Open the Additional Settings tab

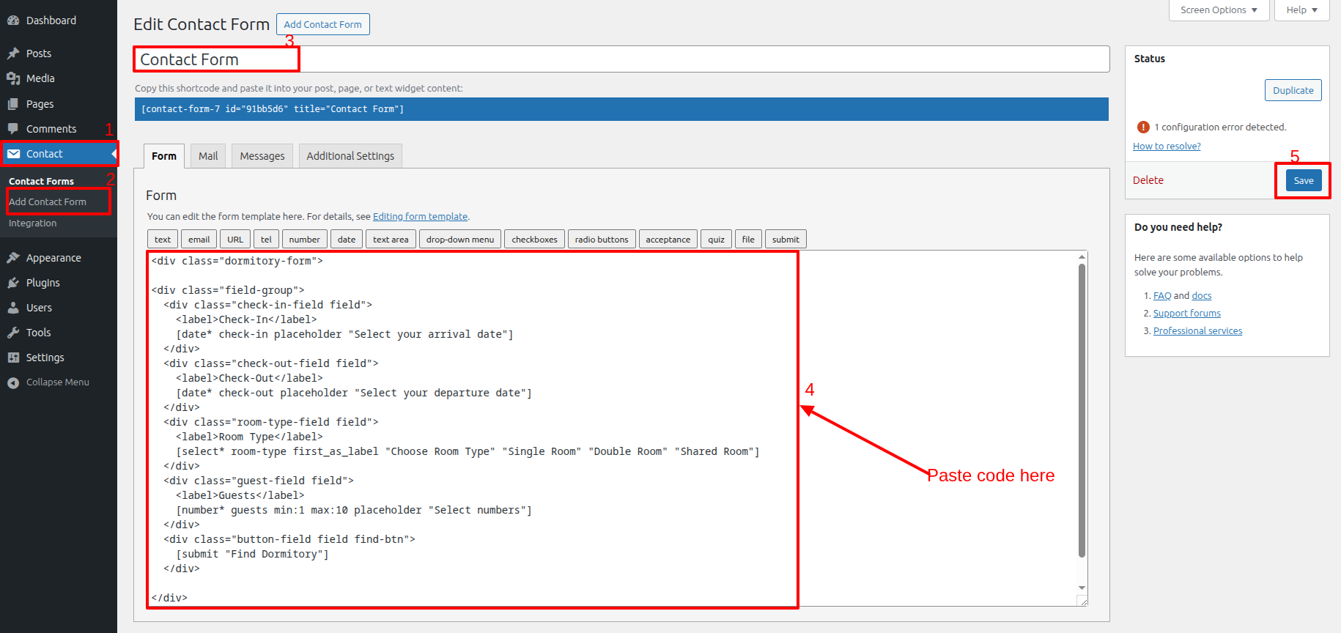(x=350, y=156)
